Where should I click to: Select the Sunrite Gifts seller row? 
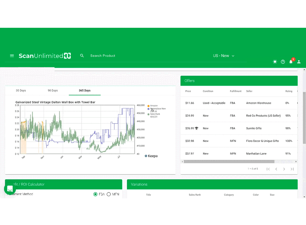(239, 128)
